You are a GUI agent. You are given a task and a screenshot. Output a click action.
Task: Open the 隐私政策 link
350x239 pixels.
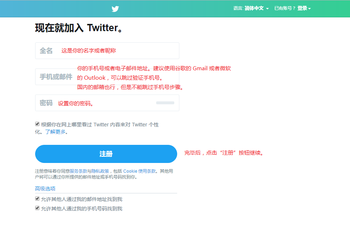[100, 171]
